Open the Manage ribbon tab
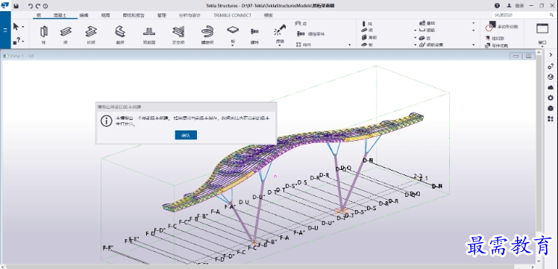 tap(162, 16)
